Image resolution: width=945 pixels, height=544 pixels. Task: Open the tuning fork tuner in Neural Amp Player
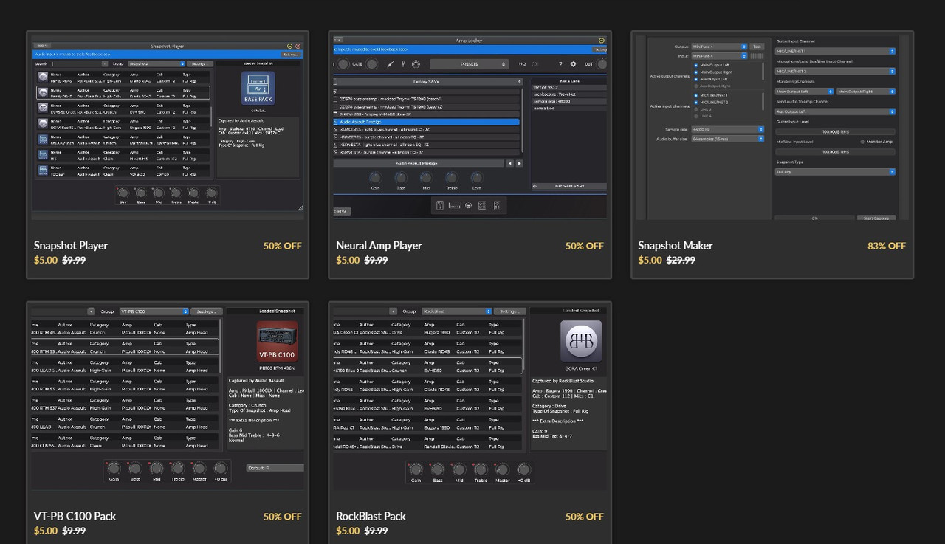[403, 64]
